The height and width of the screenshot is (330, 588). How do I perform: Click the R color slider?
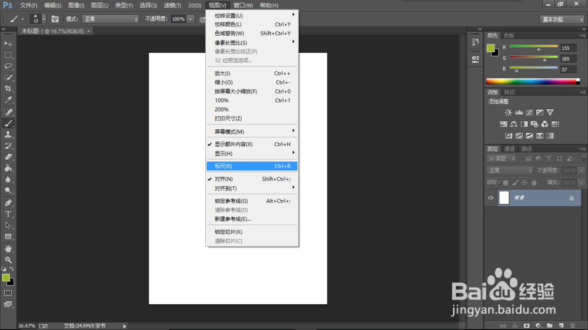click(534, 46)
